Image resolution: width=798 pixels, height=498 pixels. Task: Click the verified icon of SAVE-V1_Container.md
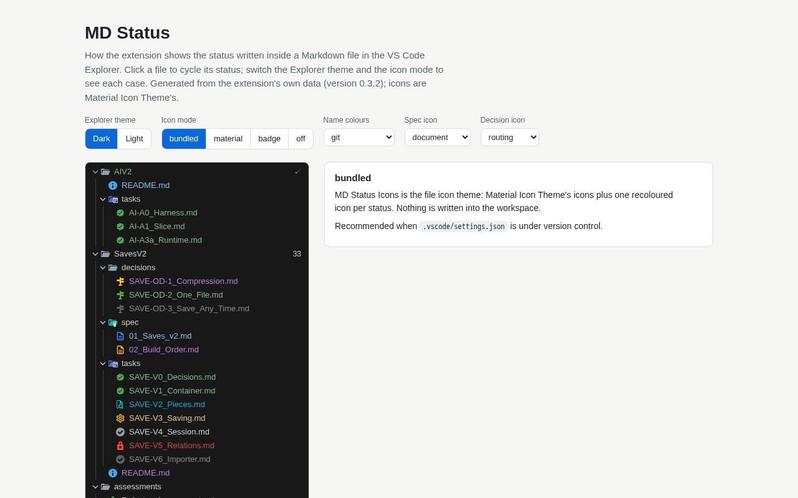coord(120,391)
